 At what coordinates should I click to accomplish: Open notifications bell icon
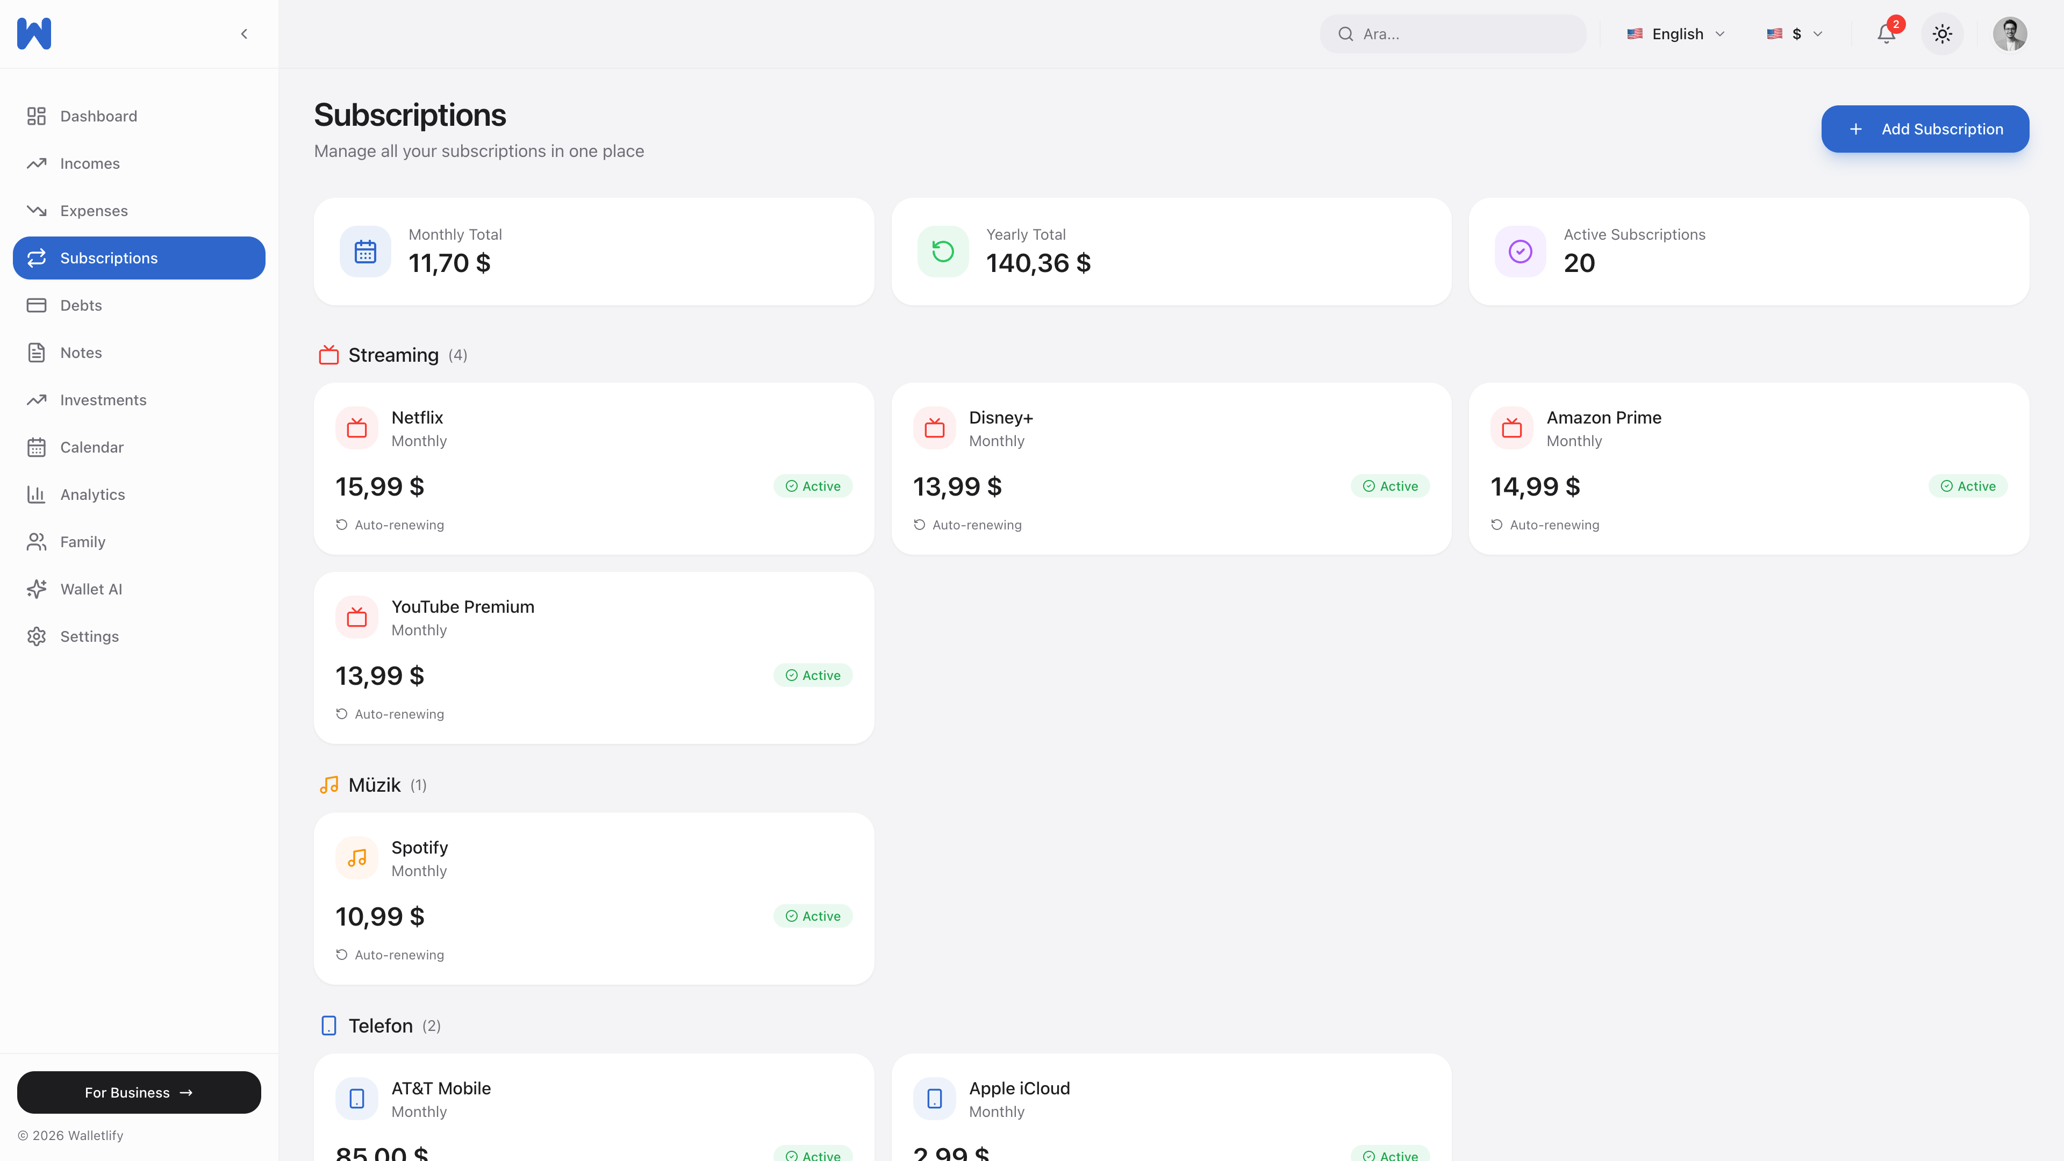click(x=1886, y=34)
